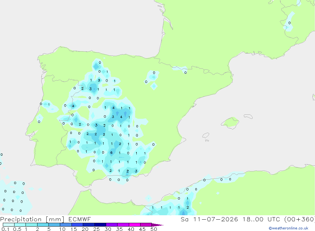Click the 'Precipitation [mm] ECMWF' title text

click(45, 219)
